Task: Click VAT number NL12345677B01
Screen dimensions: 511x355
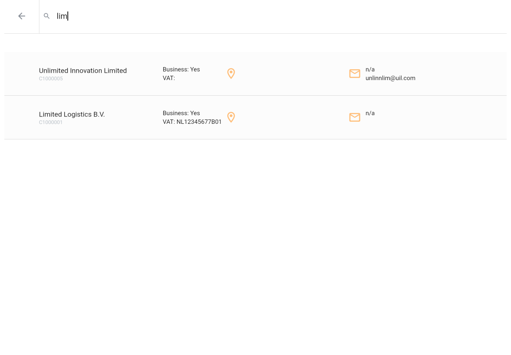Action: (199, 122)
